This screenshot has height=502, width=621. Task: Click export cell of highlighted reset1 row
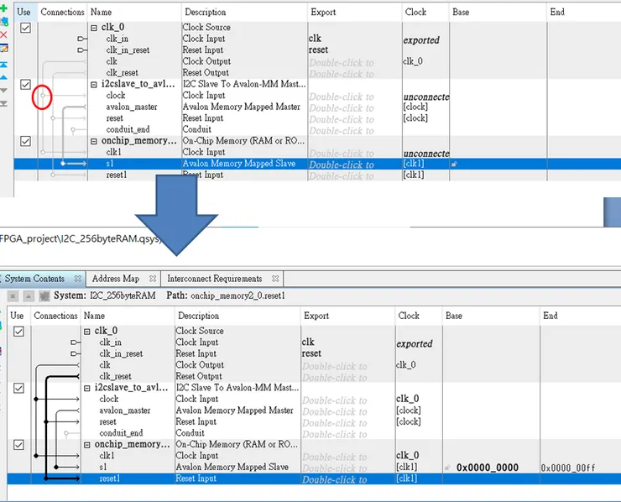(347, 479)
